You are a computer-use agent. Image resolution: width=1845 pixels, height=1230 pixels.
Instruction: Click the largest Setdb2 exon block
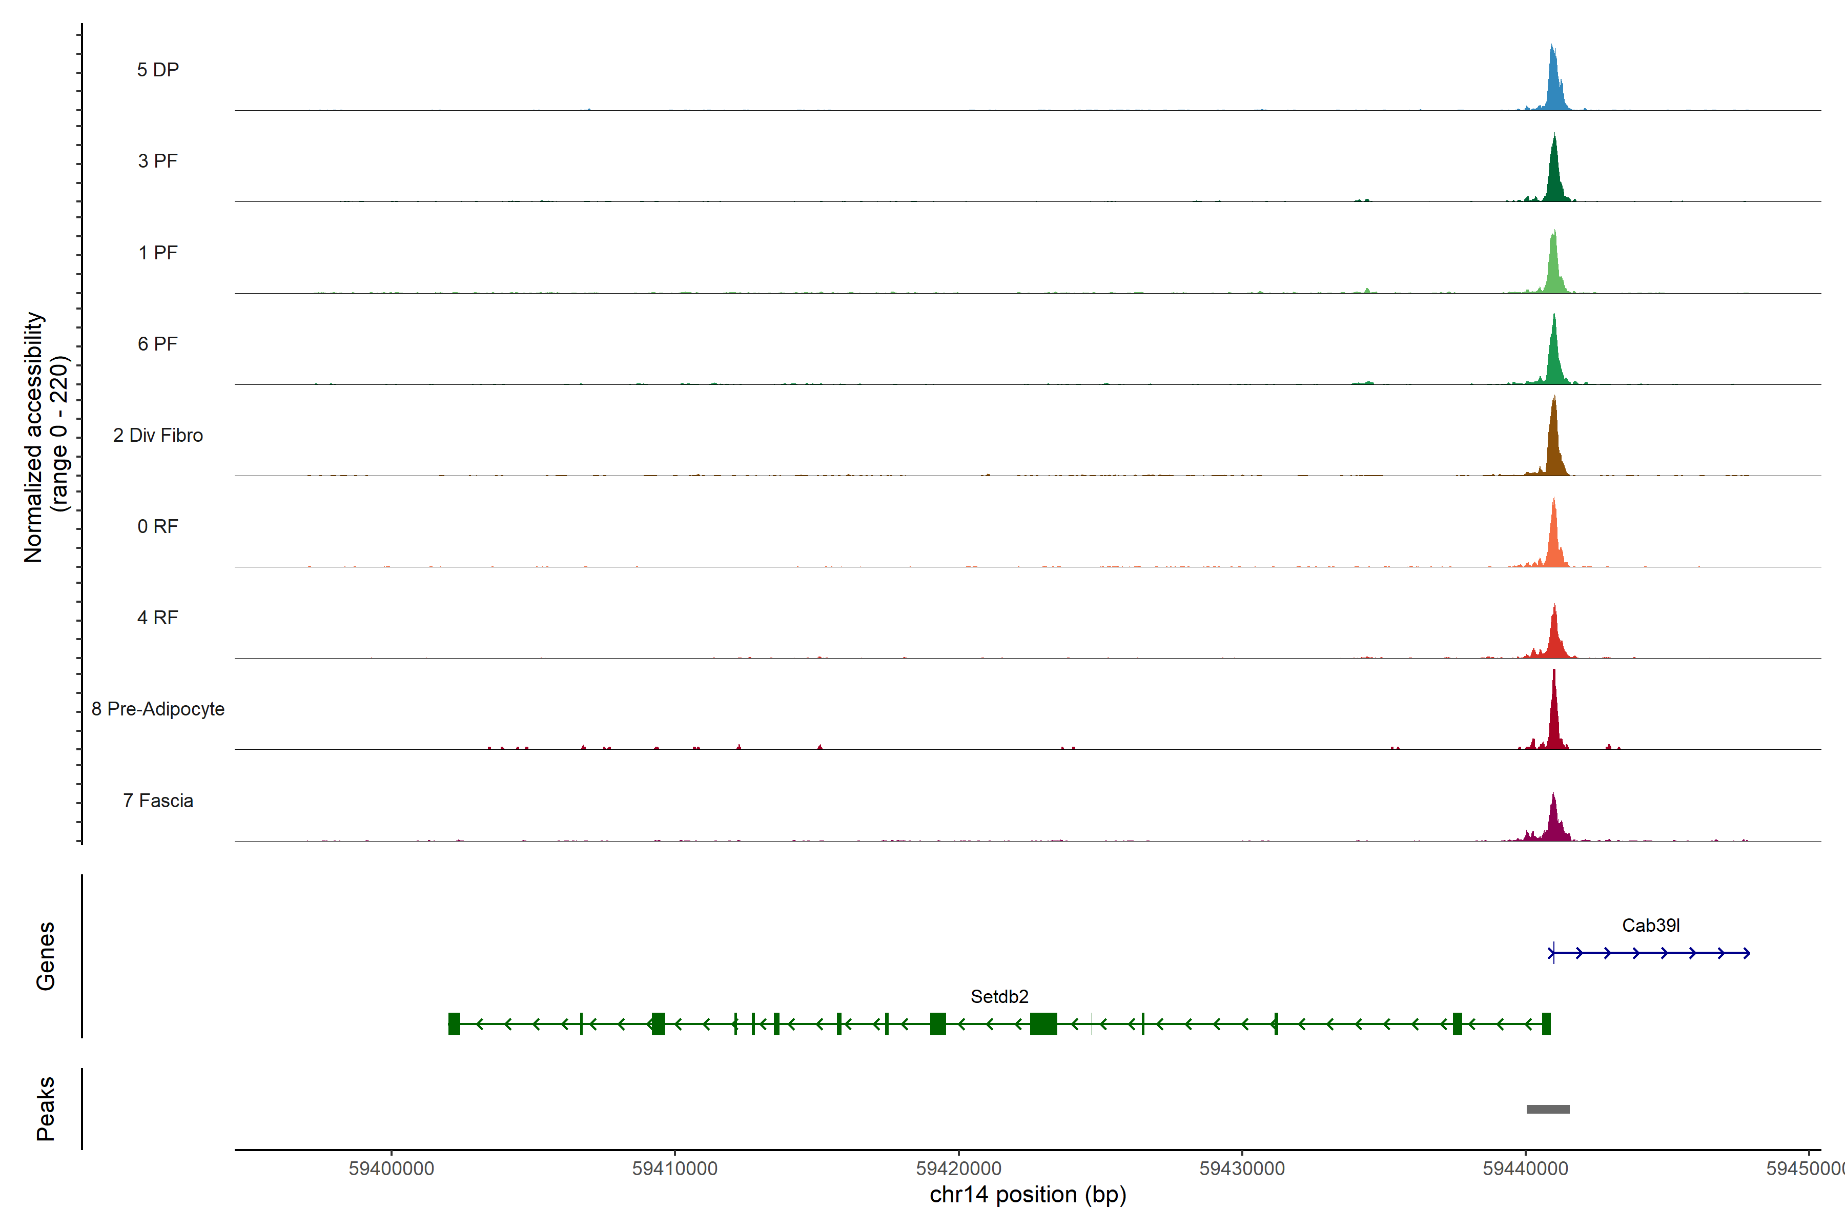[1043, 1023]
